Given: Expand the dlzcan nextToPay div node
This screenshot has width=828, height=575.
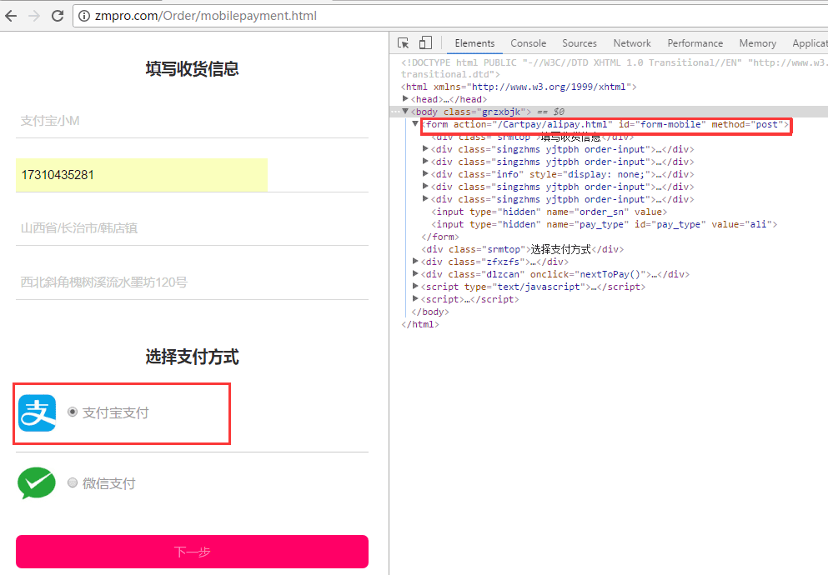Looking at the screenshot, I should (x=416, y=274).
